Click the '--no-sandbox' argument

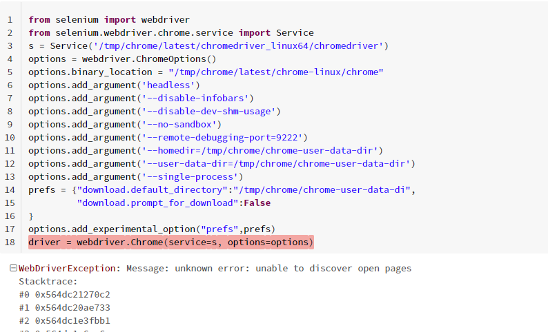182,124
